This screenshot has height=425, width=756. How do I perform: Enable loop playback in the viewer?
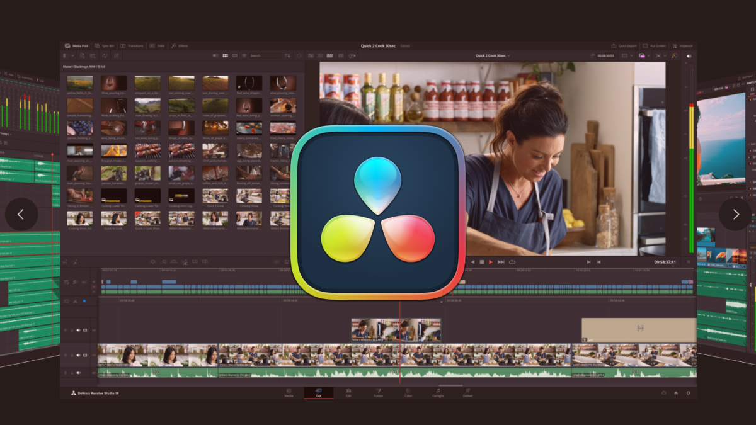pyautogui.click(x=512, y=261)
